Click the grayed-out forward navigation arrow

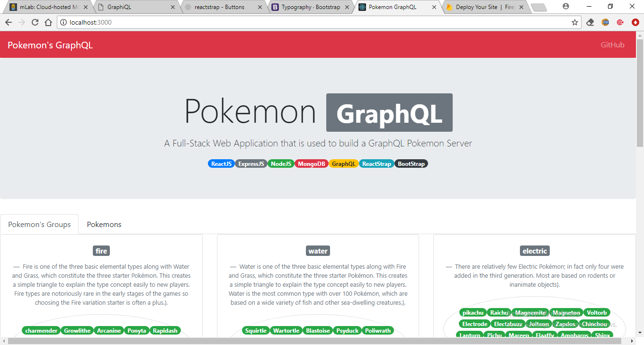(x=21, y=22)
